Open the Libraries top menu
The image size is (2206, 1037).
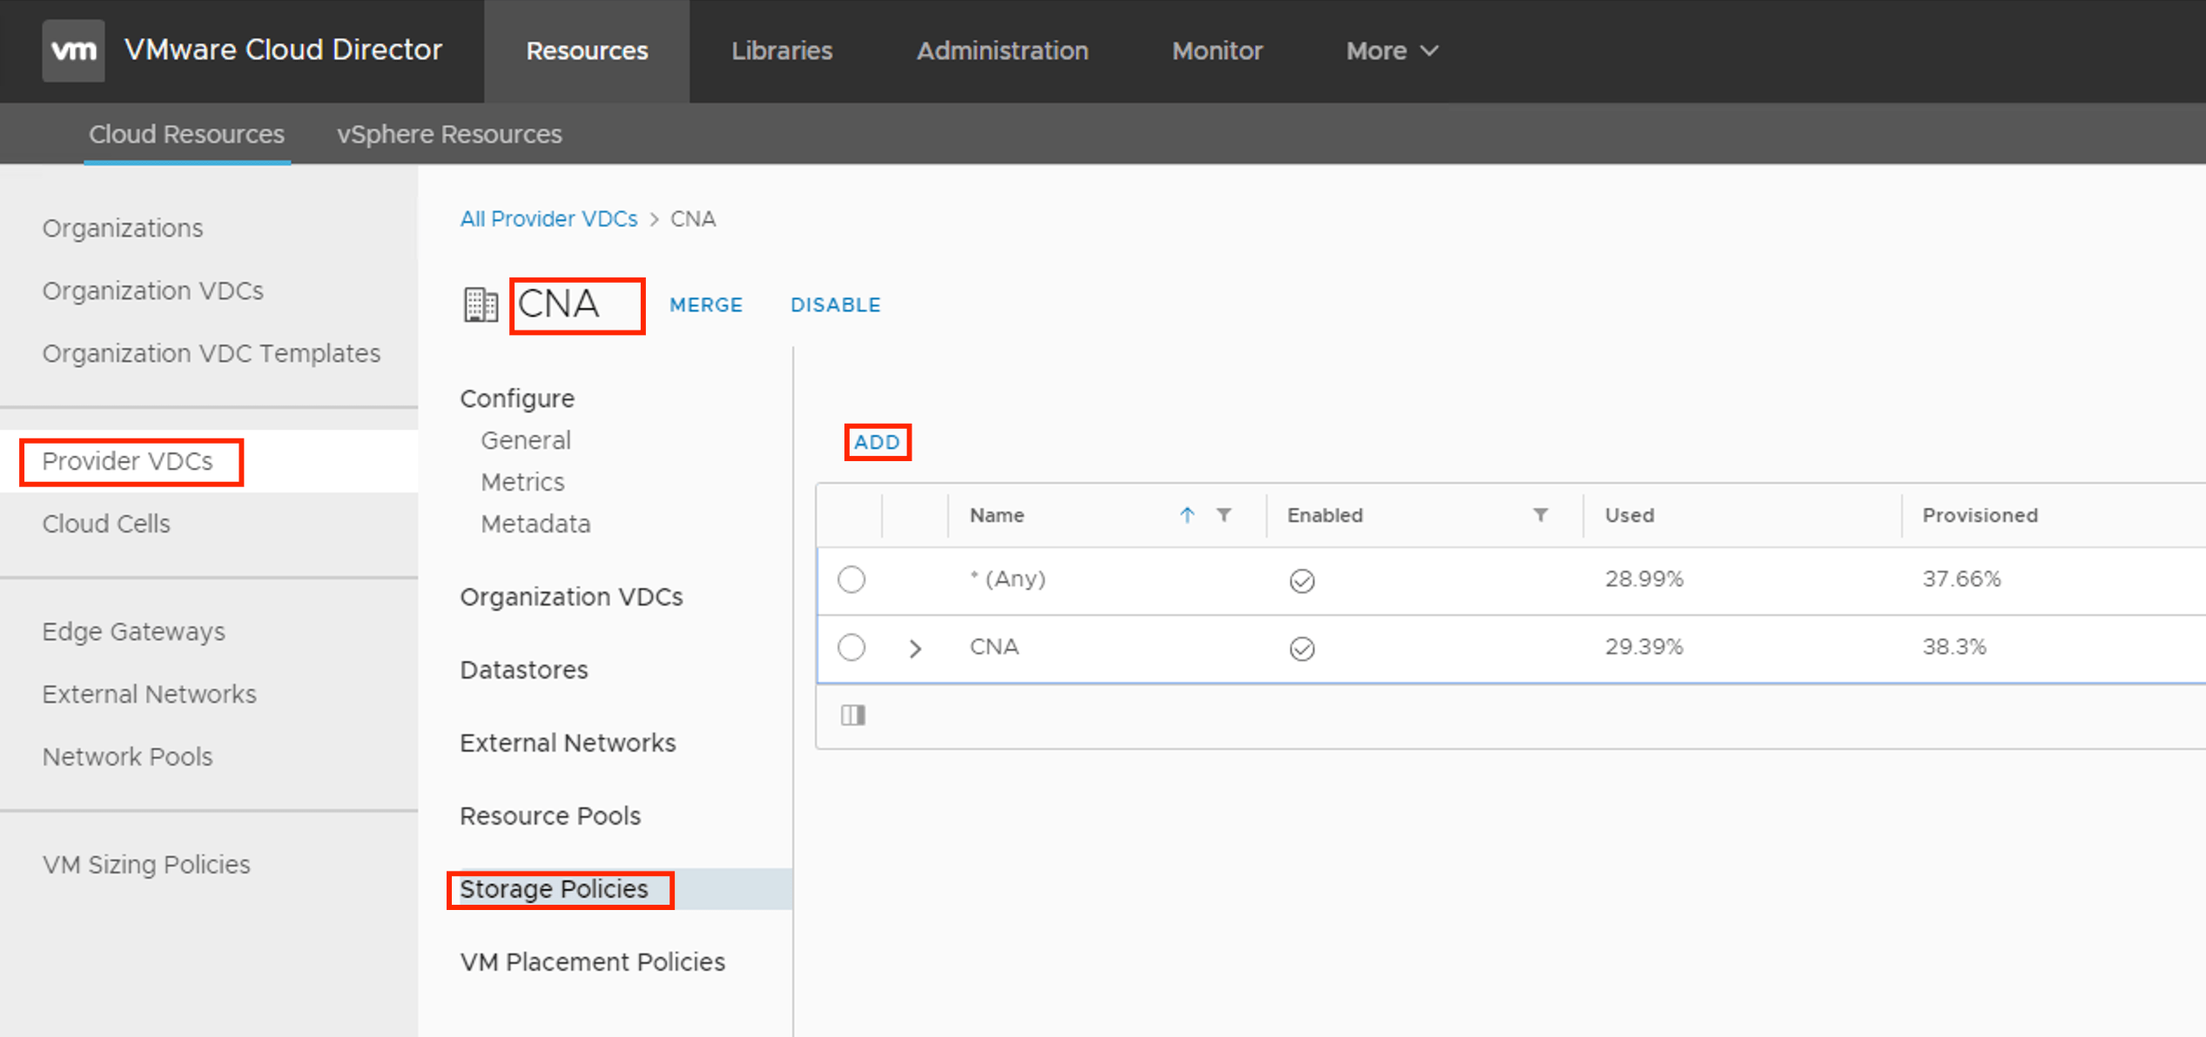(x=781, y=50)
